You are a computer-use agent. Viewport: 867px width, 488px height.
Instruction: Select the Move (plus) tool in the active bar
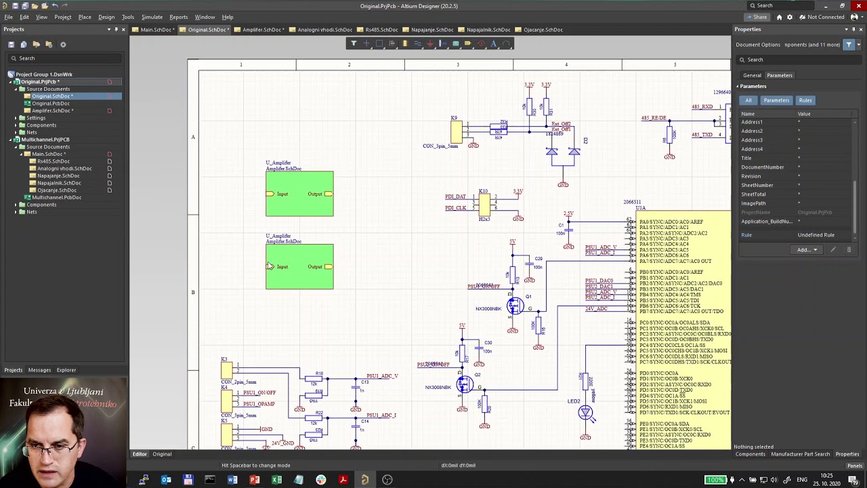click(x=366, y=43)
